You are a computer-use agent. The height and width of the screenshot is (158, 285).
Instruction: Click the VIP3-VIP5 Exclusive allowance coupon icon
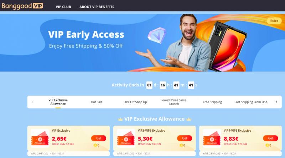pyautogui.click(x=126, y=138)
